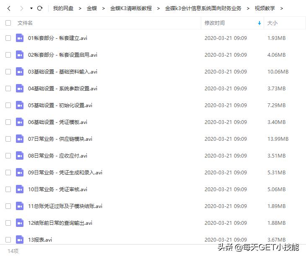Sort by 文件名 column header
The height and width of the screenshot is (258, 306).
[25, 23]
